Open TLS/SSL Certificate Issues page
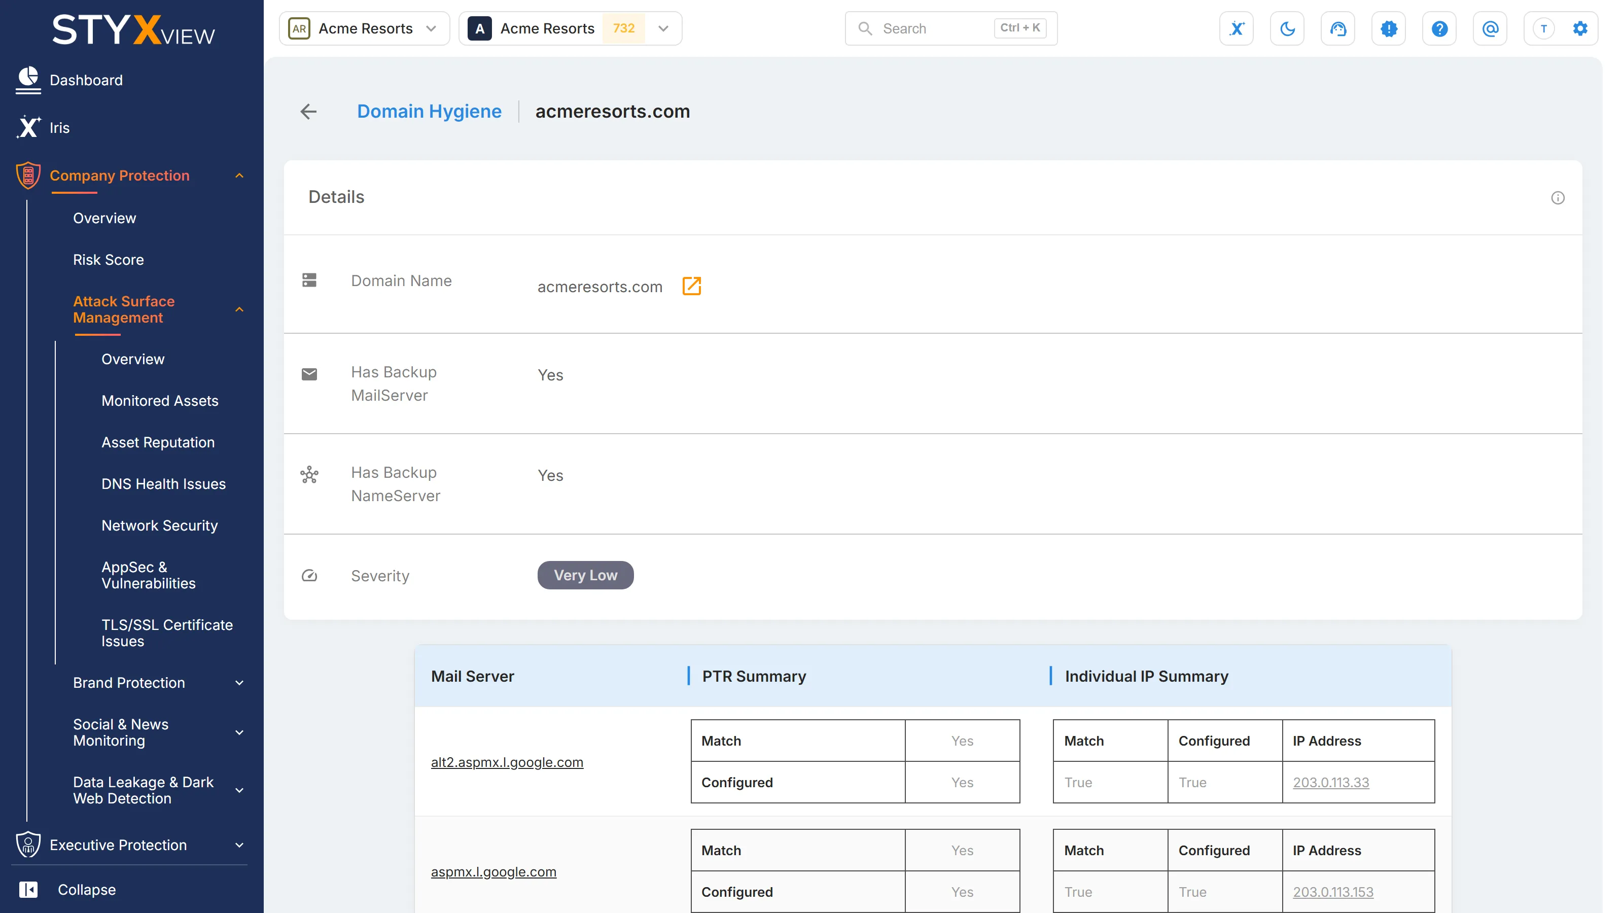1623x913 pixels. pyautogui.click(x=167, y=633)
